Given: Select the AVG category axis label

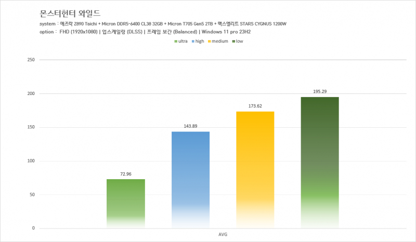Looking at the screenshot, I should (223, 234).
